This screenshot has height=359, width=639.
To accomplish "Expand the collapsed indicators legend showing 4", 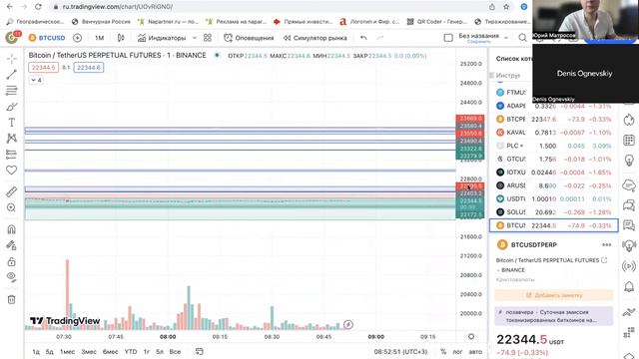I will pos(36,80).
